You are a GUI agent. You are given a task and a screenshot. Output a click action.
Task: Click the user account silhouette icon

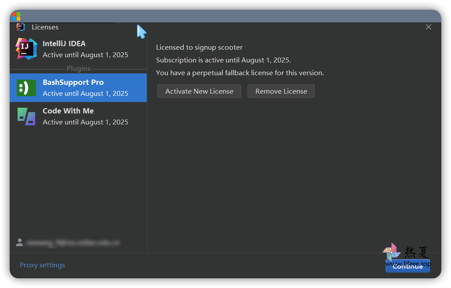[x=19, y=242]
